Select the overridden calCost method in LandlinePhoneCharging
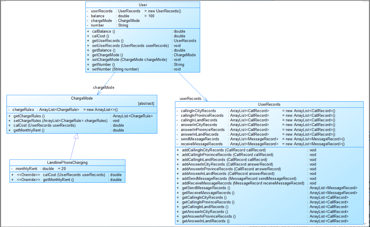This screenshot has height=227, width=370. point(66,175)
